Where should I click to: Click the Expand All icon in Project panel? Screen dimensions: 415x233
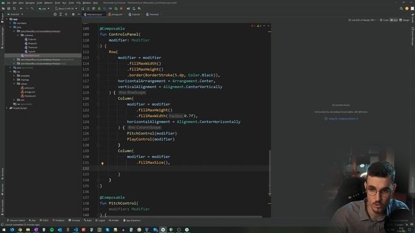point(60,14)
